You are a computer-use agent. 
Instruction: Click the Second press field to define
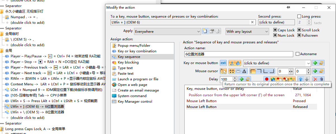(x=276, y=22)
